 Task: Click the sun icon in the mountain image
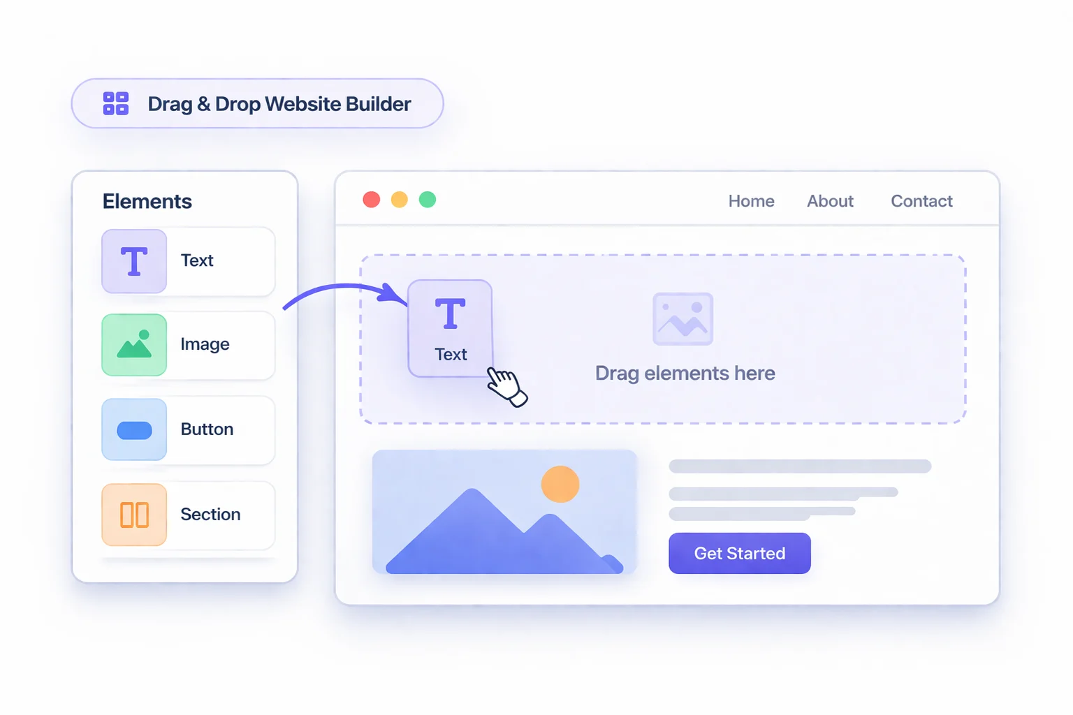click(x=560, y=483)
